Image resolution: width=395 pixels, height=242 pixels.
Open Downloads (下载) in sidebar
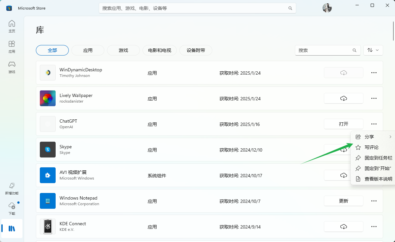12,209
